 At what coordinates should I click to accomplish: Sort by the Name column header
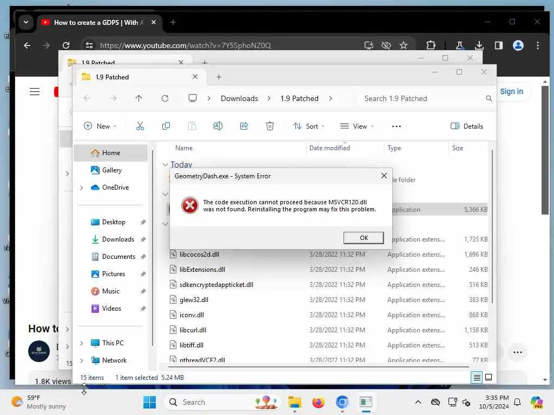point(184,148)
